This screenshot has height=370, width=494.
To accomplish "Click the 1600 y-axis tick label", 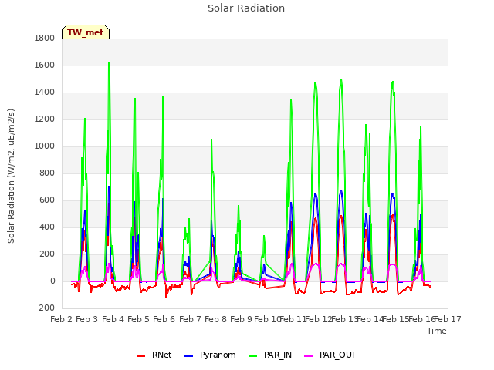I will coord(45,66).
